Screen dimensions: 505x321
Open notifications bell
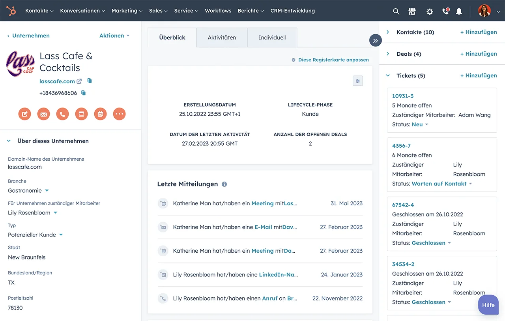pyautogui.click(x=459, y=11)
